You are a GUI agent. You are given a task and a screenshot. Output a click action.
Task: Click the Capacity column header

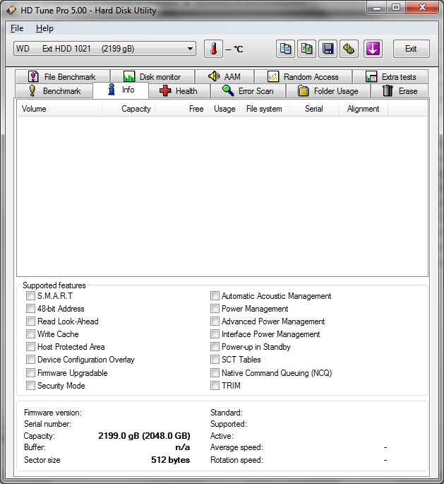136,109
